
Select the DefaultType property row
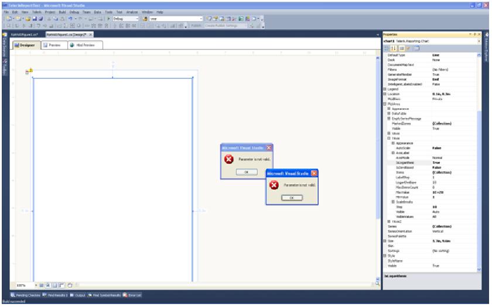pos(432,55)
